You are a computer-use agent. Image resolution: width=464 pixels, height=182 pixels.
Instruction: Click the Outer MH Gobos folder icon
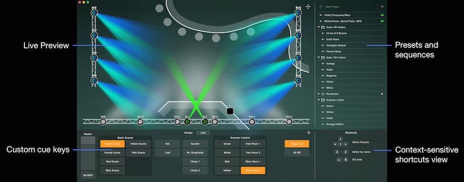tap(323, 27)
